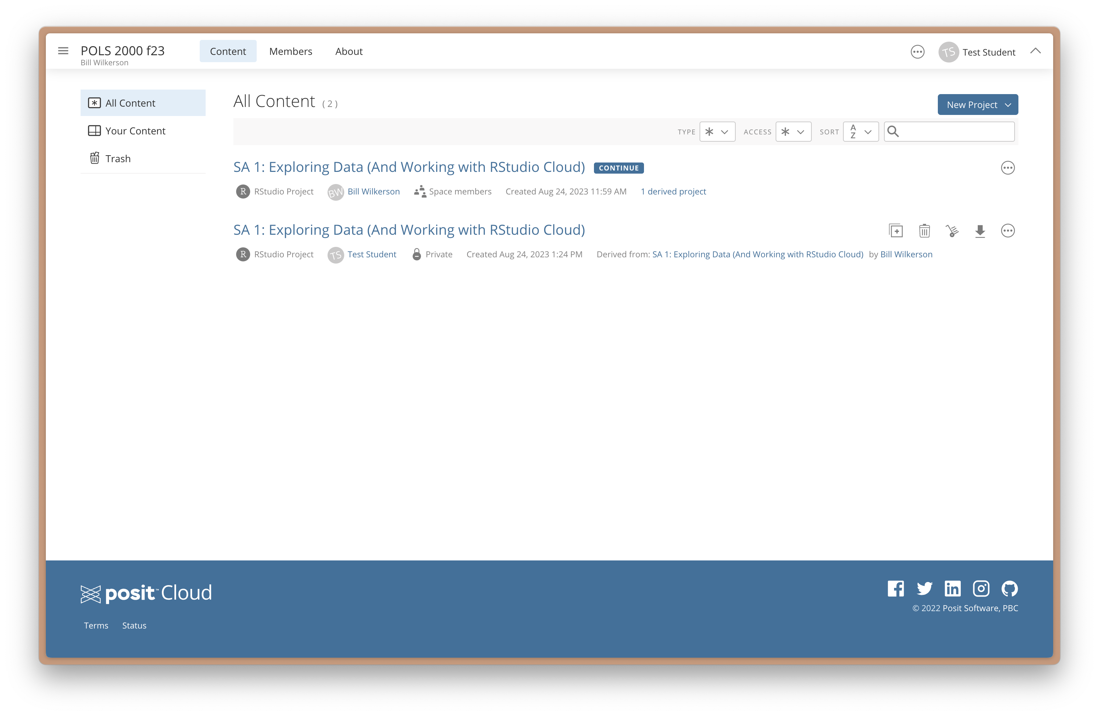
Task: Open the Instagram footer icon
Action: pyautogui.click(x=981, y=589)
